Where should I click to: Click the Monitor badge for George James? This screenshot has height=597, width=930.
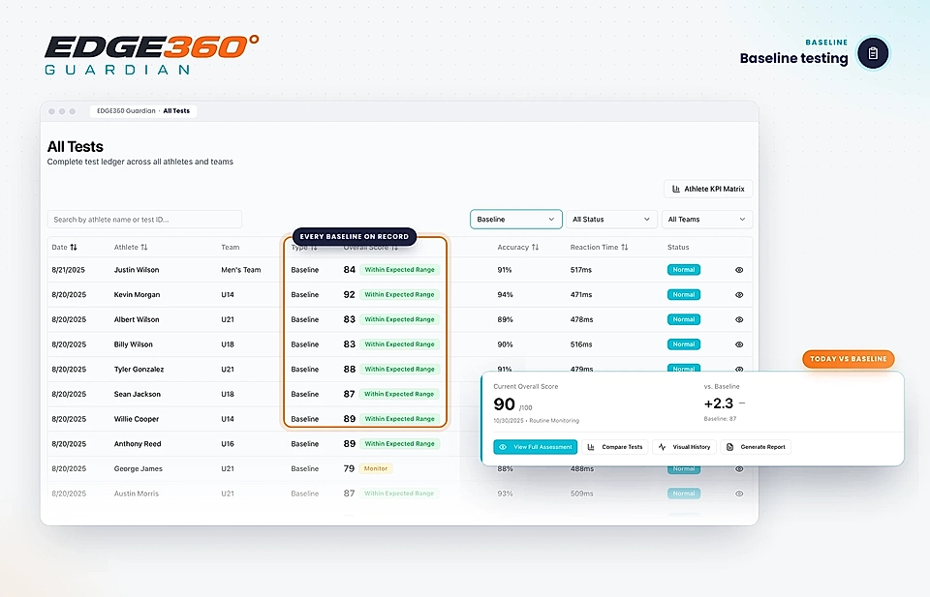pyautogui.click(x=376, y=468)
